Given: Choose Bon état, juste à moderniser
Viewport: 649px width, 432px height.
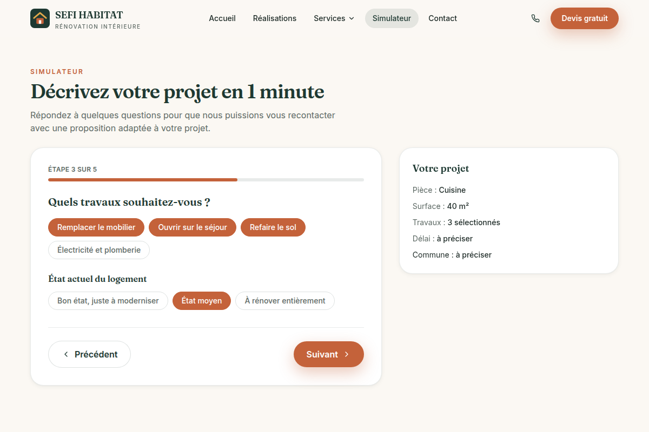Looking at the screenshot, I should pyautogui.click(x=108, y=301).
